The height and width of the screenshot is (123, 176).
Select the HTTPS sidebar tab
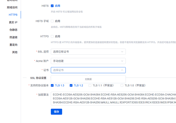13,15
